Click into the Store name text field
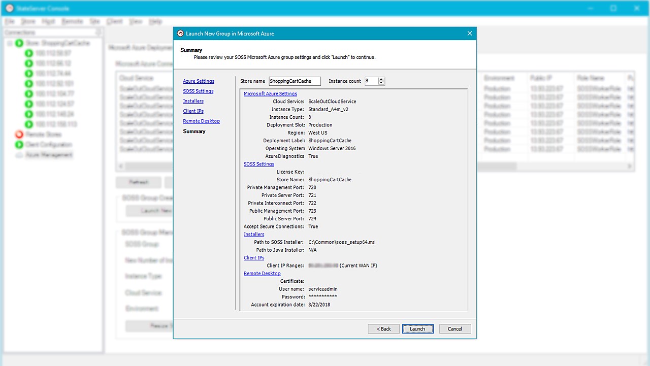 (295, 81)
